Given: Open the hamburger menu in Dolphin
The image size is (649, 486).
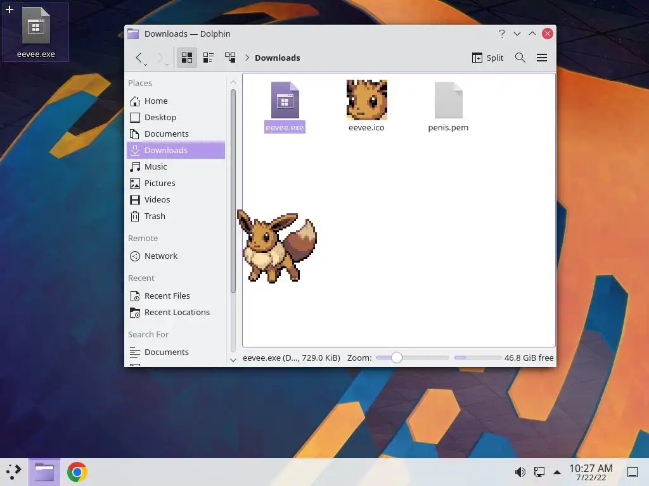Looking at the screenshot, I should pyautogui.click(x=542, y=58).
